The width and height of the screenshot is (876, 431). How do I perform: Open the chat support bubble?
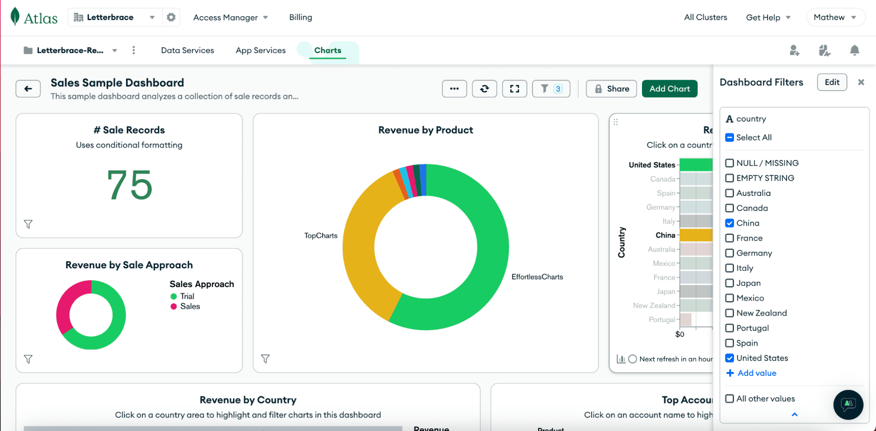[848, 405]
